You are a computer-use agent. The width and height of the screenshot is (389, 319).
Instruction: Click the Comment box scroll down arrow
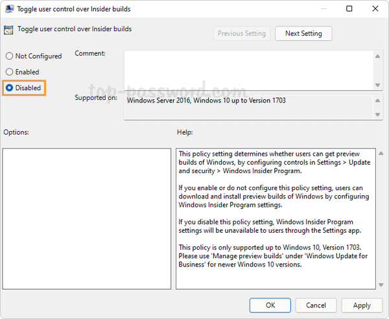click(x=378, y=84)
